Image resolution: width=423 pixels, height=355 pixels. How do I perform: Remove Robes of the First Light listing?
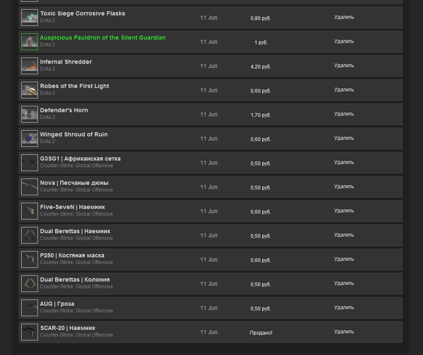pos(344,90)
